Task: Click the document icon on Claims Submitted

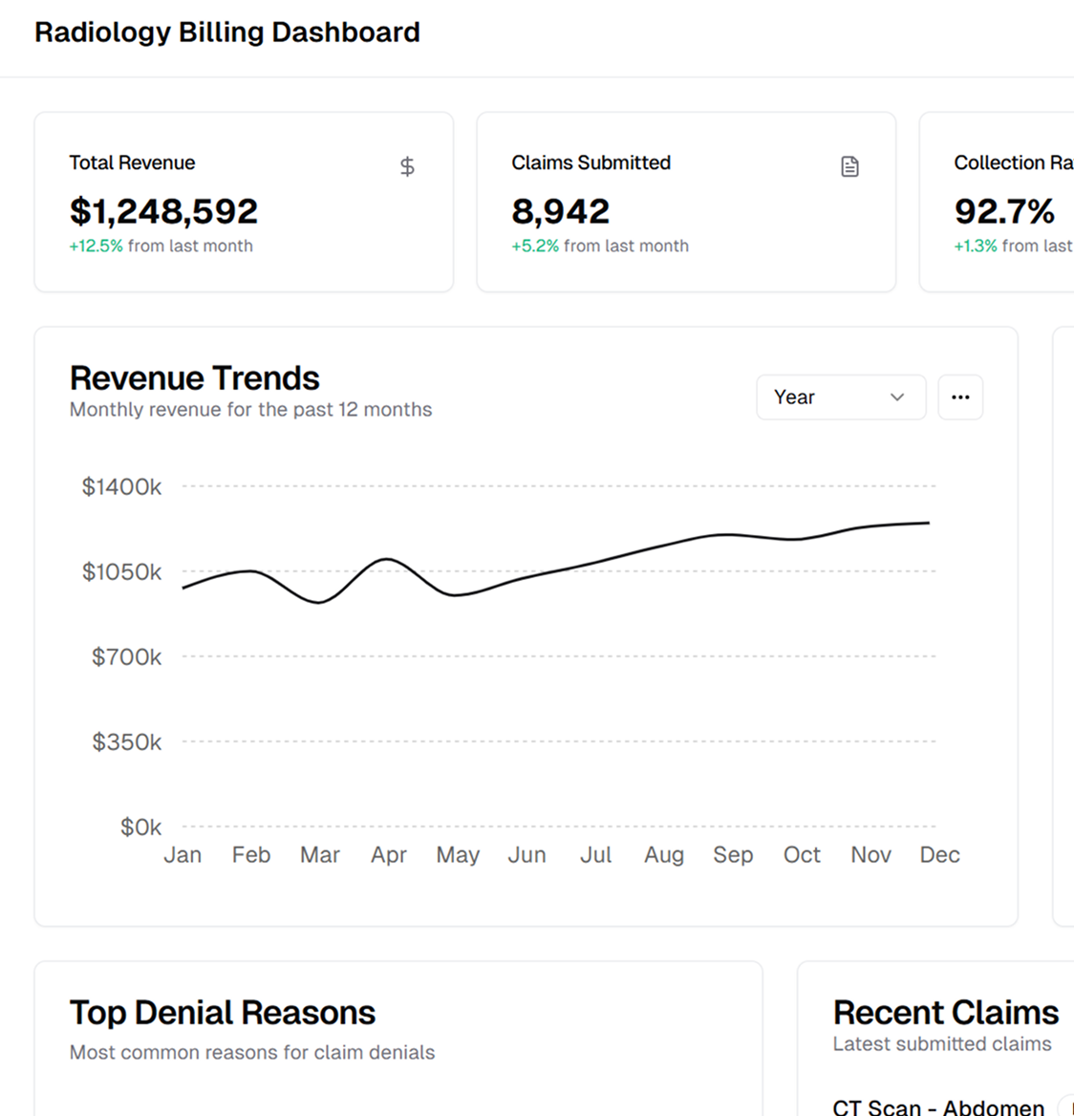Action: (849, 167)
